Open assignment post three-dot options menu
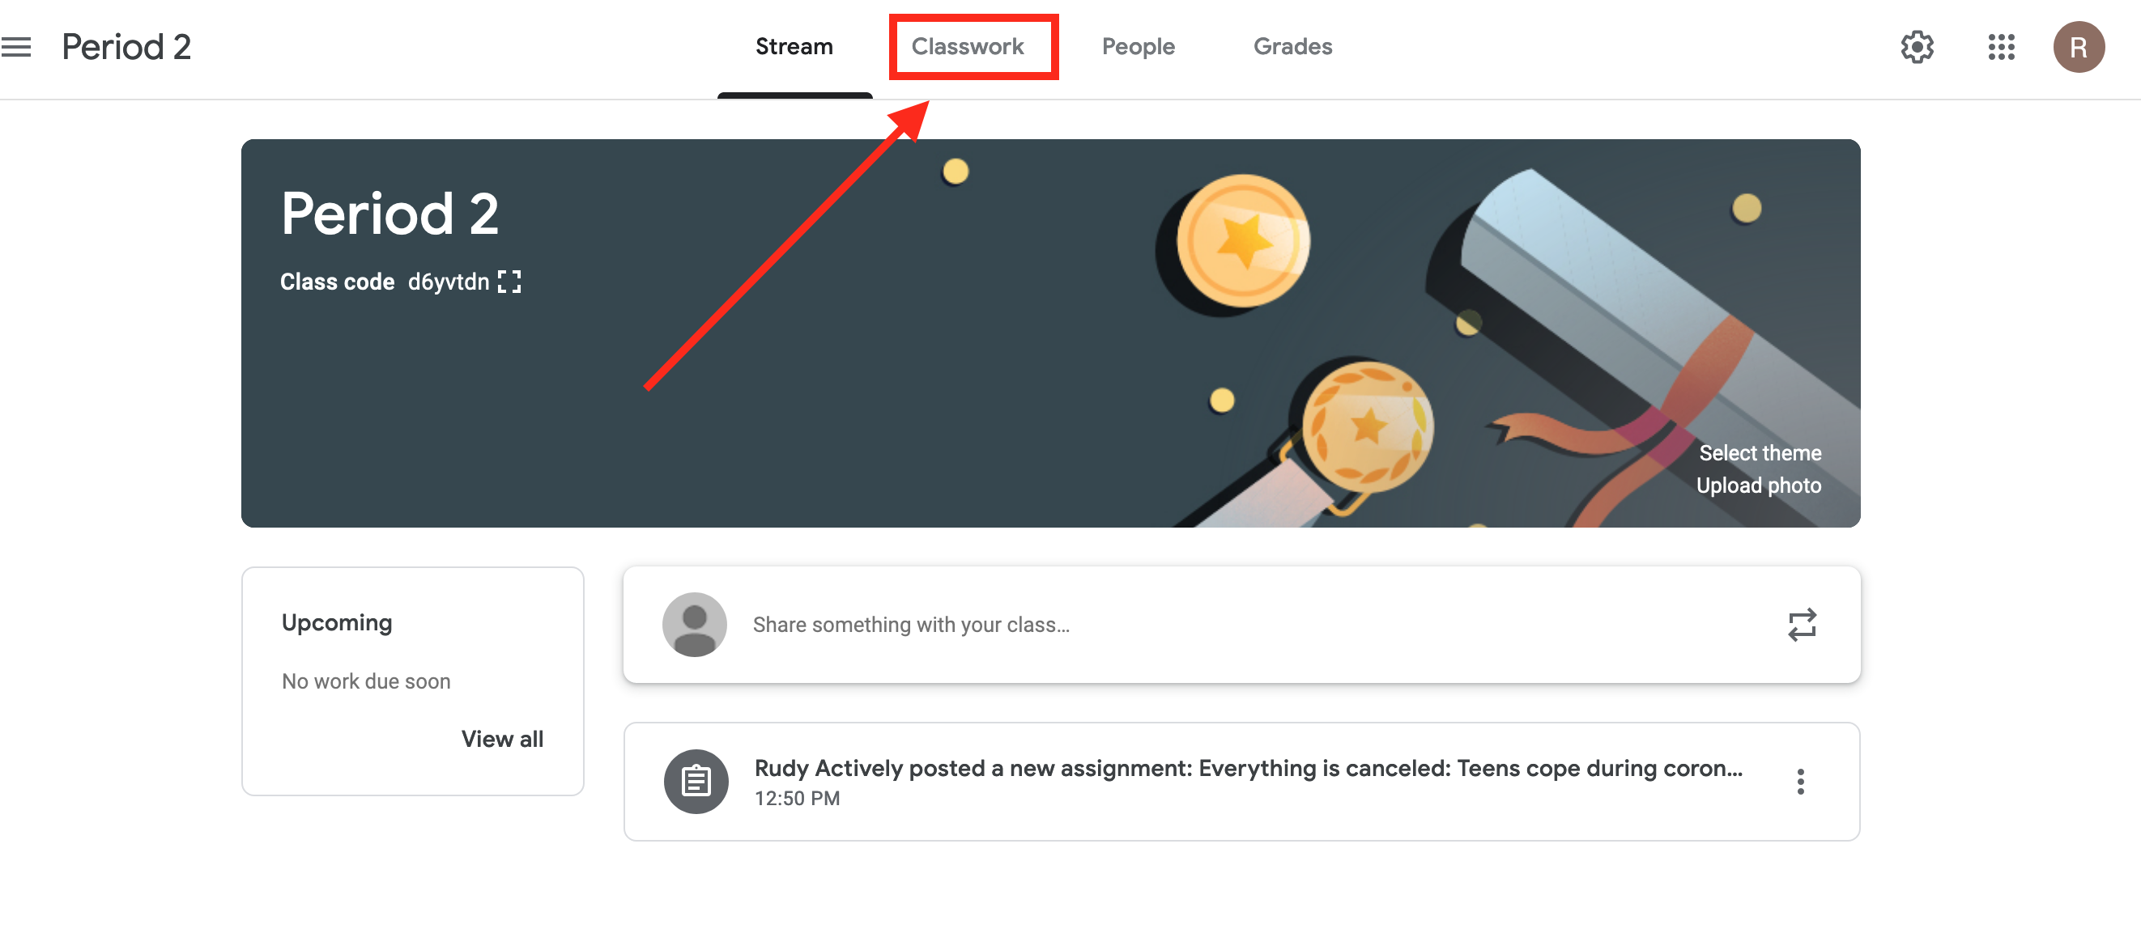This screenshot has width=2141, height=950. pos(1799,782)
